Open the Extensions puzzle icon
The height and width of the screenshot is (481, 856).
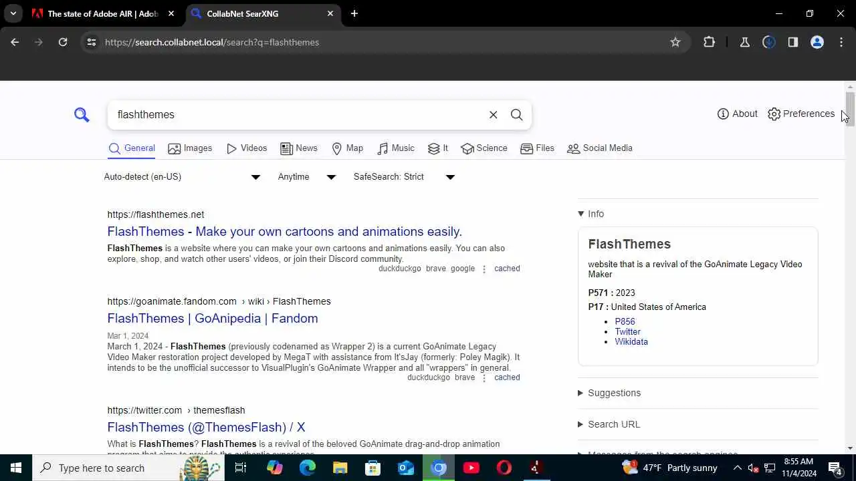pos(710,42)
